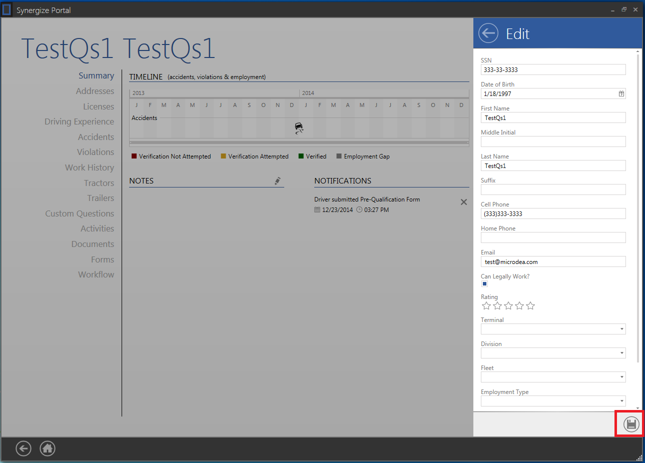Viewport: 645px width, 463px height.
Task: Set rating to three stars
Action: pos(508,305)
